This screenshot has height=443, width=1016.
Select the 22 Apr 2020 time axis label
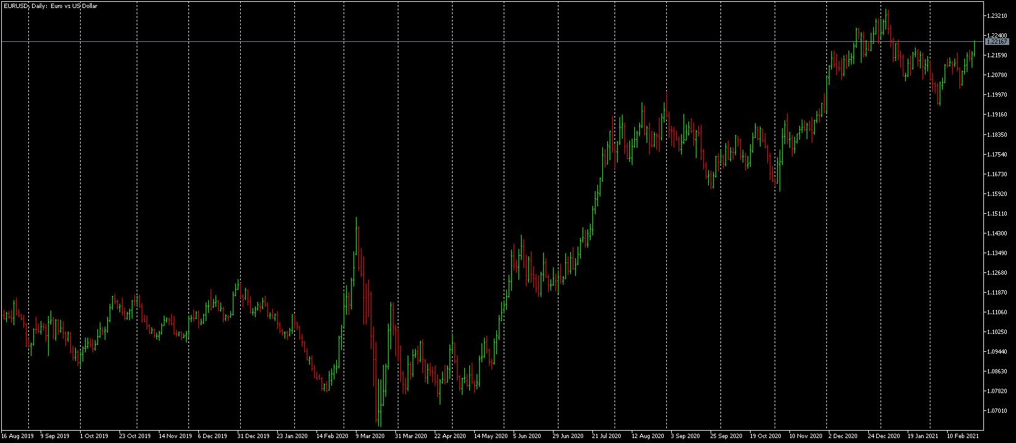(x=450, y=436)
